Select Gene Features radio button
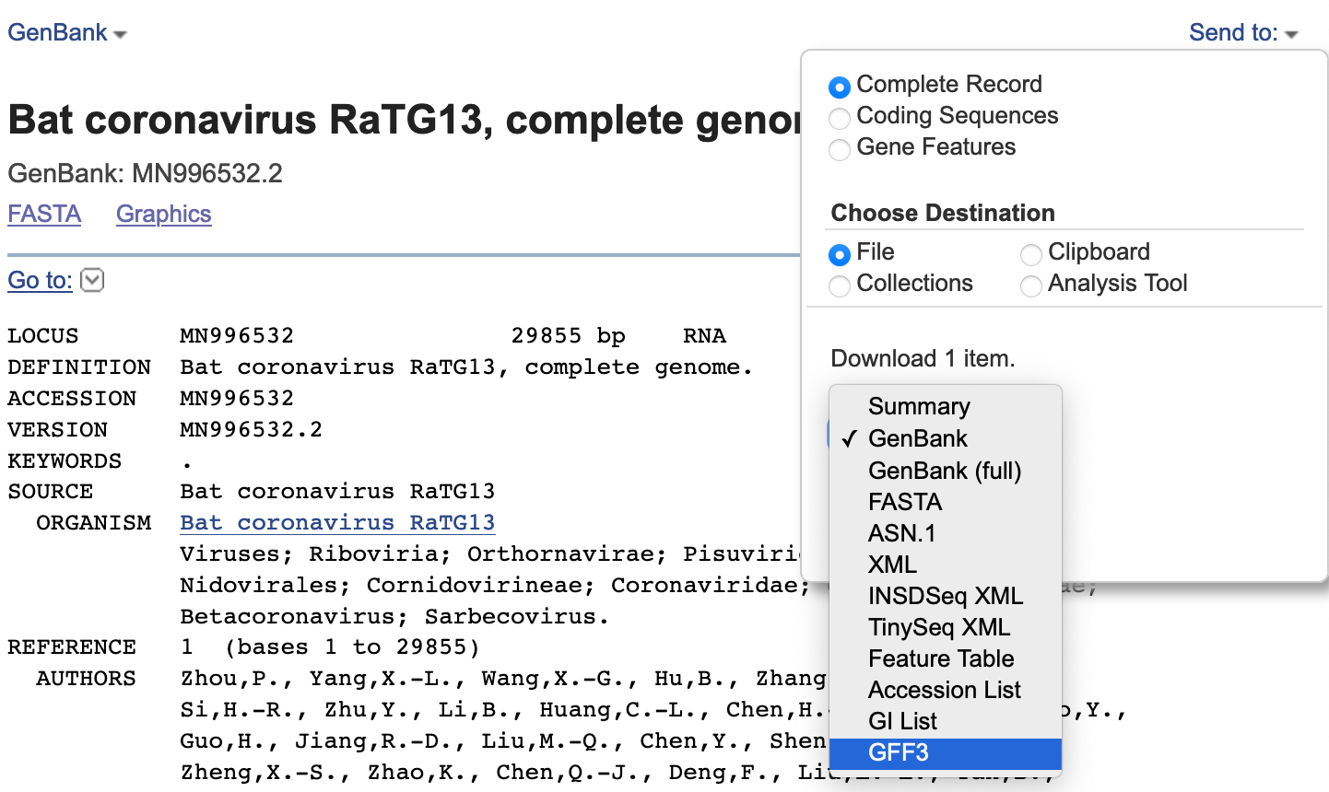 click(x=839, y=150)
